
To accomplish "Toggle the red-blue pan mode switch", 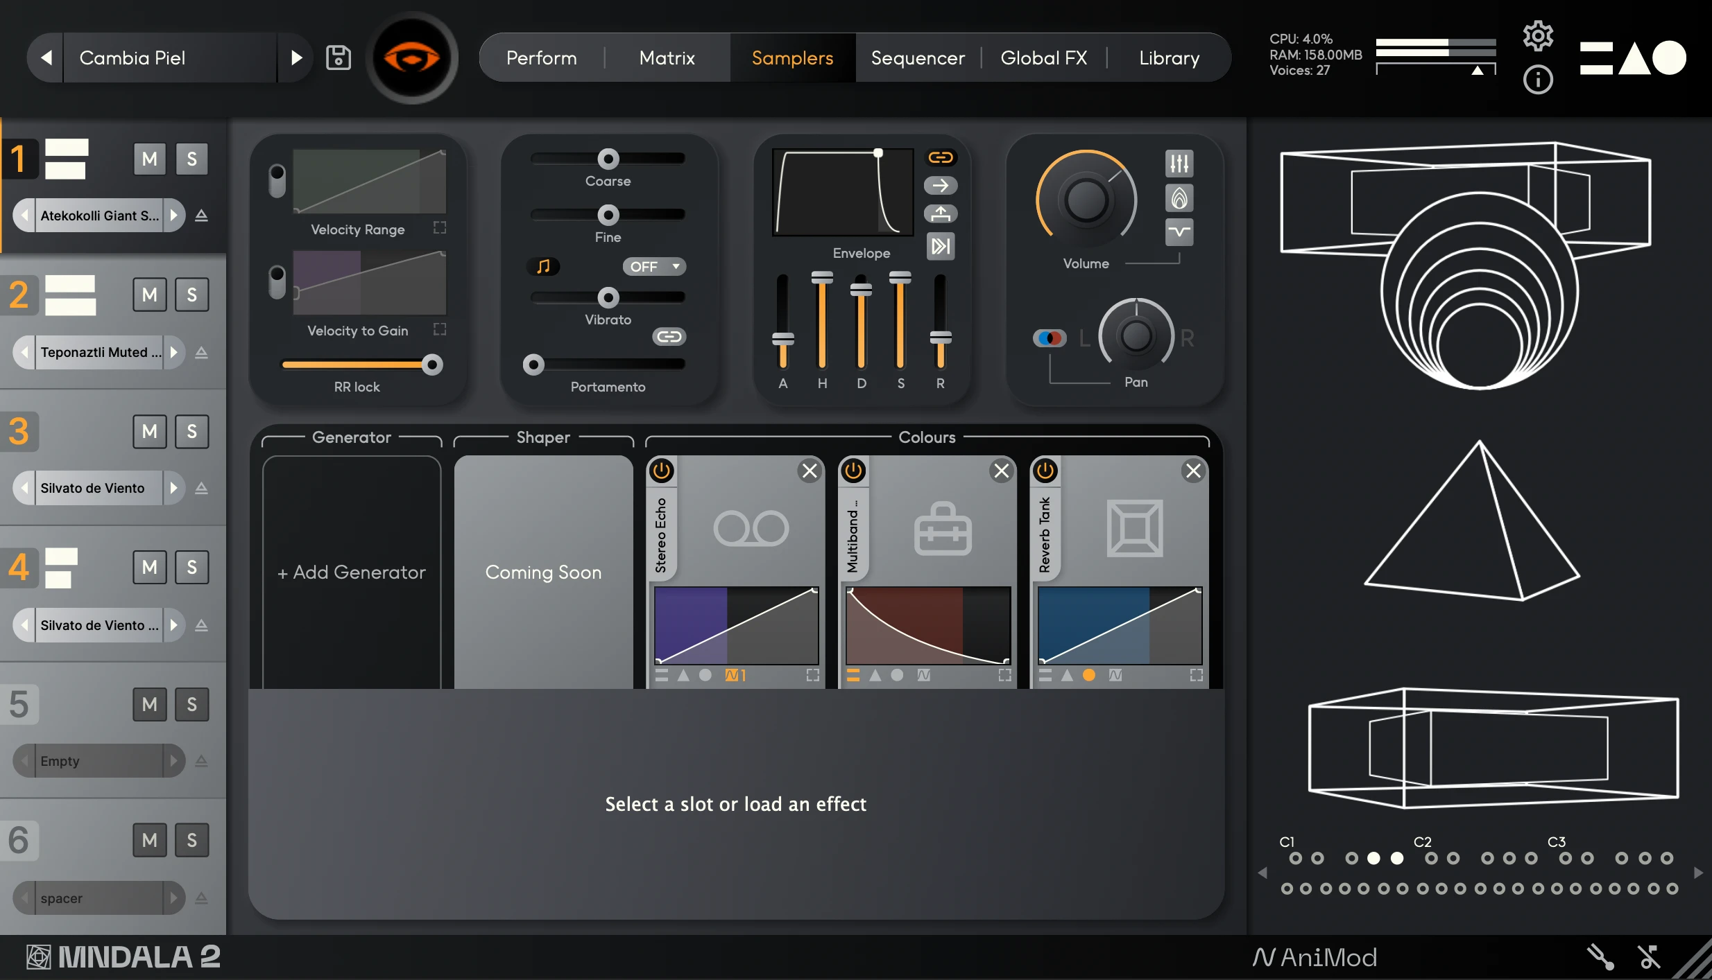I will pos(1049,338).
